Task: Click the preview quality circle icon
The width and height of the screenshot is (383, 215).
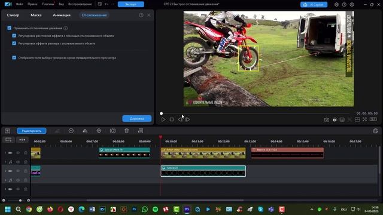Action: point(335,119)
